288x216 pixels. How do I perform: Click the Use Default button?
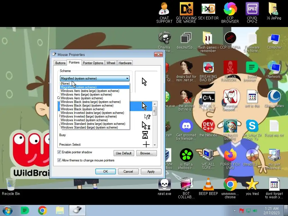(x=124, y=153)
